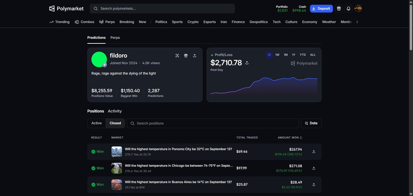The image size is (413, 196).
Task: Click the Panama City market thumbnail
Action: (117, 152)
